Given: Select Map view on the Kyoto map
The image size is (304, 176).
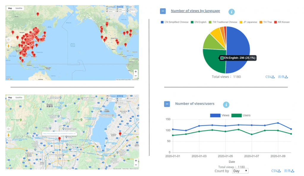Looking at the screenshot, I should click(10, 97).
